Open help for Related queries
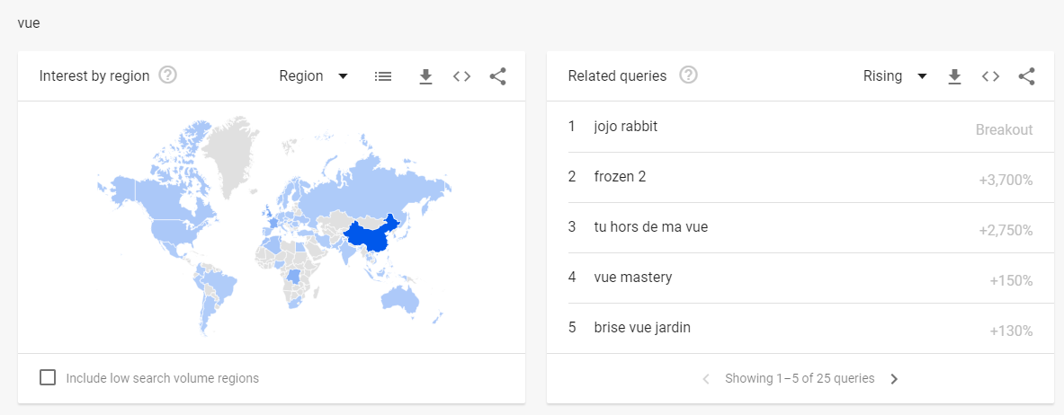 click(x=689, y=75)
